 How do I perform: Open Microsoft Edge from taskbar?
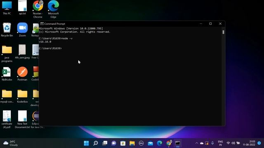[x=160, y=143]
